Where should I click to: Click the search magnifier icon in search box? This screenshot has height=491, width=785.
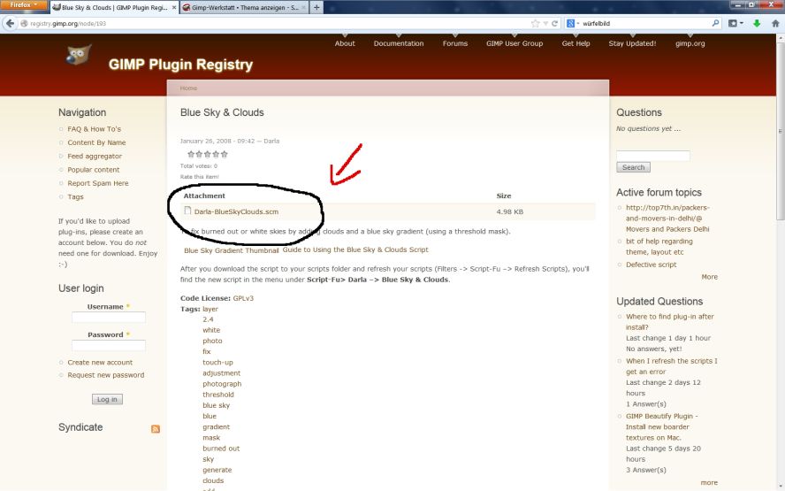pyautogui.click(x=715, y=23)
